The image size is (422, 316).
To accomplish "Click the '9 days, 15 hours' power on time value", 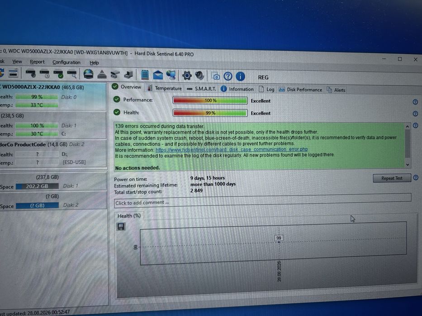I will click(208, 178).
